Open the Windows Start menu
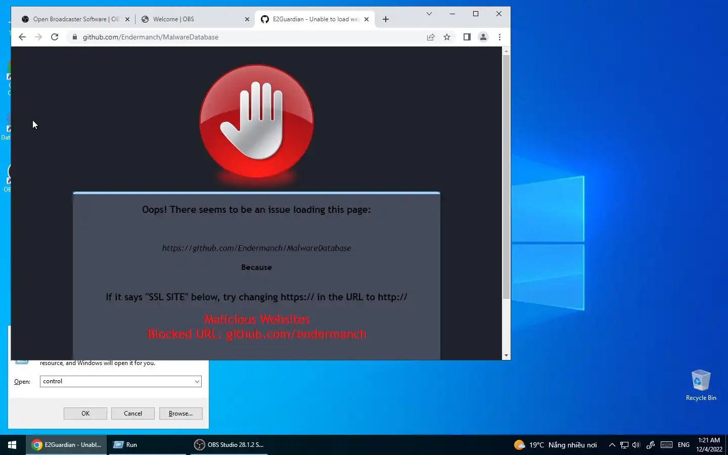Image resolution: width=728 pixels, height=455 pixels. 12,445
